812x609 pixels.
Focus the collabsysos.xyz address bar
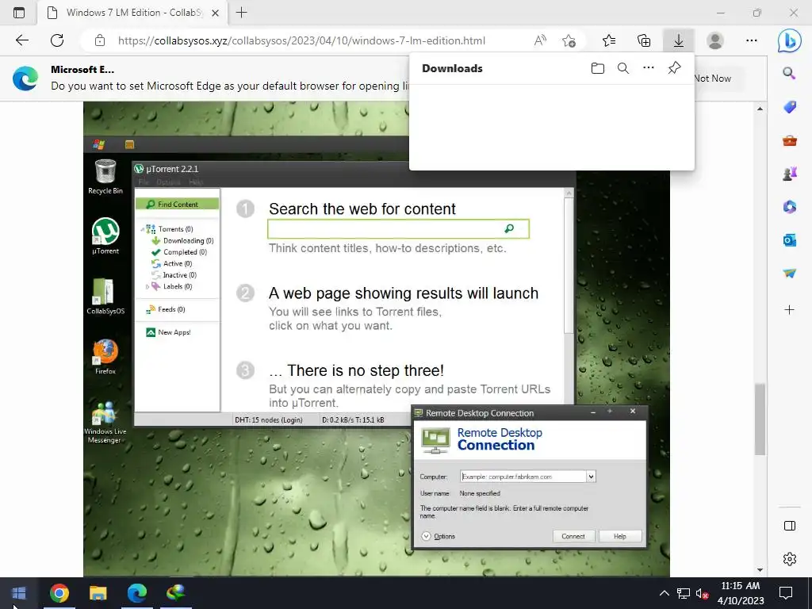pyautogui.click(x=301, y=40)
